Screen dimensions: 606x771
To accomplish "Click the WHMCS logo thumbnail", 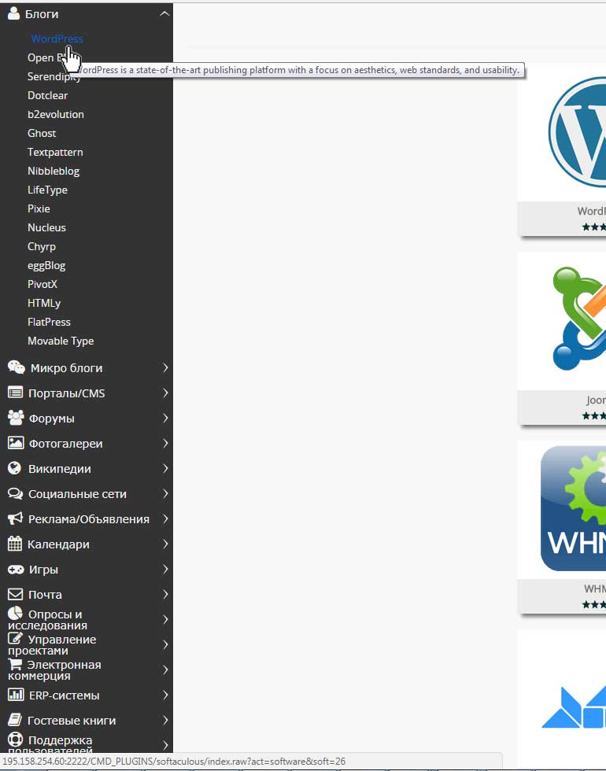I will (x=573, y=508).
